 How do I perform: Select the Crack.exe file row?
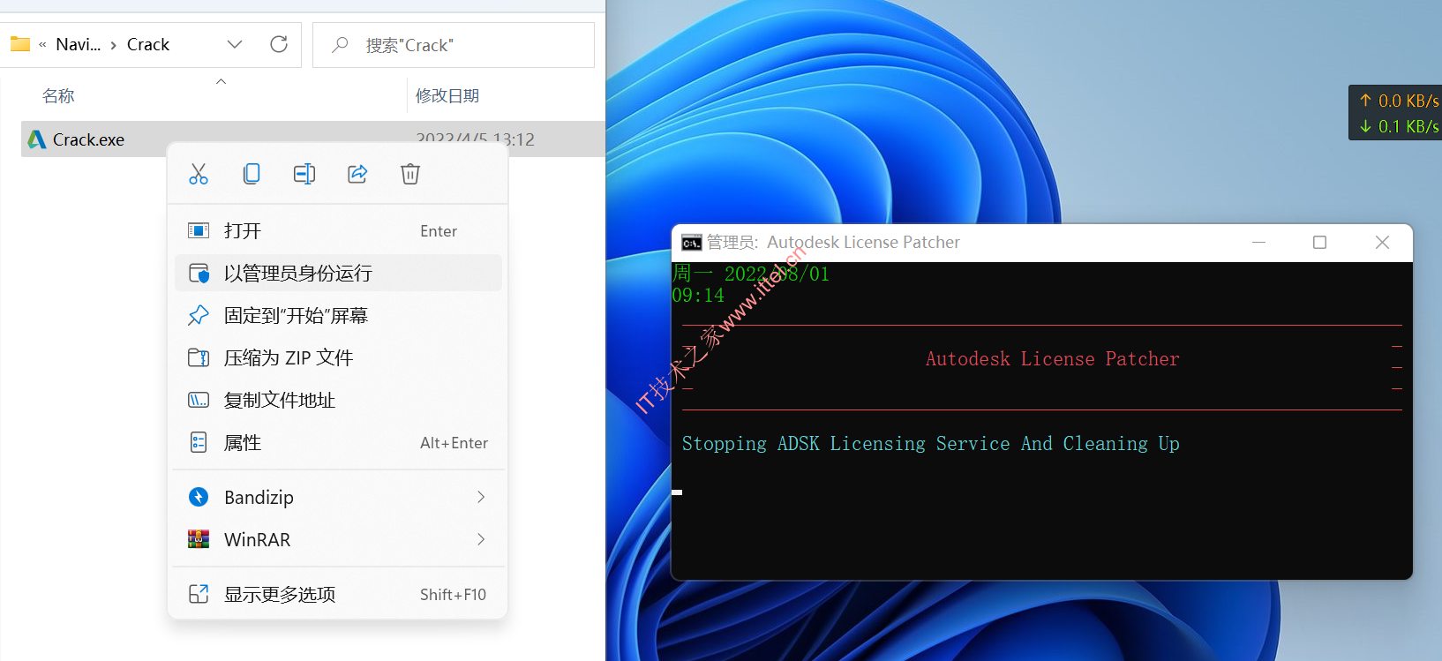[x=313, y=139]
